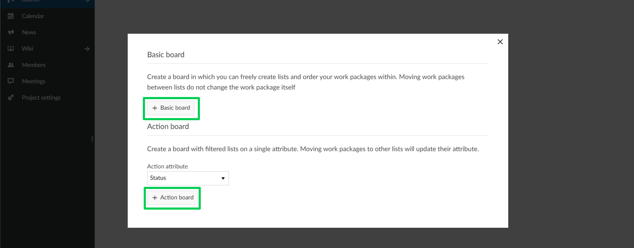Create a new Basic board

point(171,108)
